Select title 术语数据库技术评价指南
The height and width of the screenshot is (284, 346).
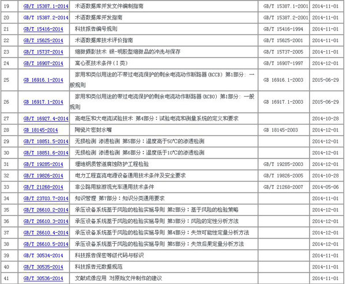point(104,40)
